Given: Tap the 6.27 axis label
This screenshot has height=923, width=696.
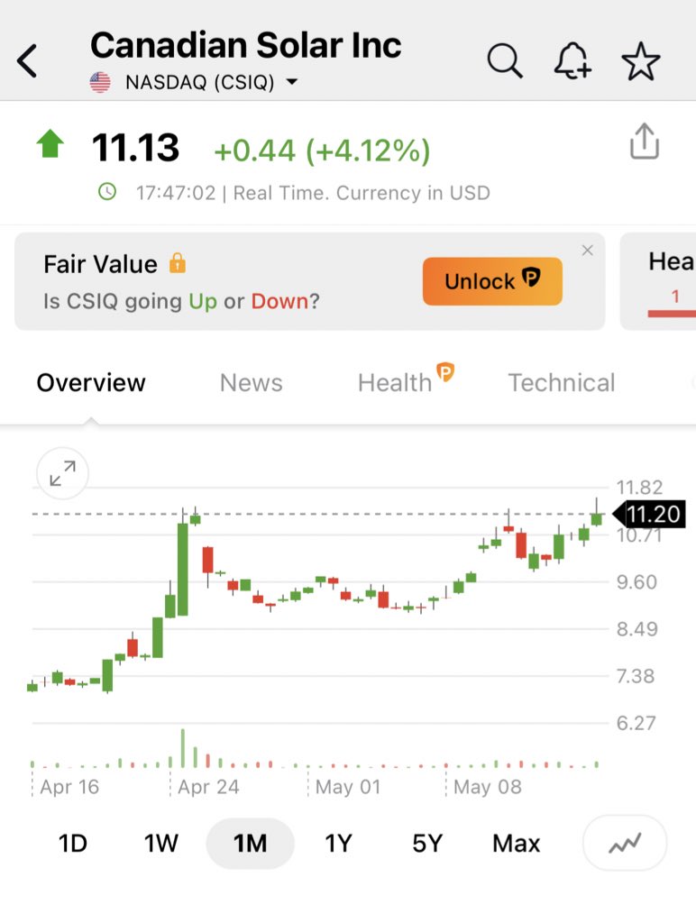Looking at the screenshot, I should pyautogui.click(x=636, y=723).
